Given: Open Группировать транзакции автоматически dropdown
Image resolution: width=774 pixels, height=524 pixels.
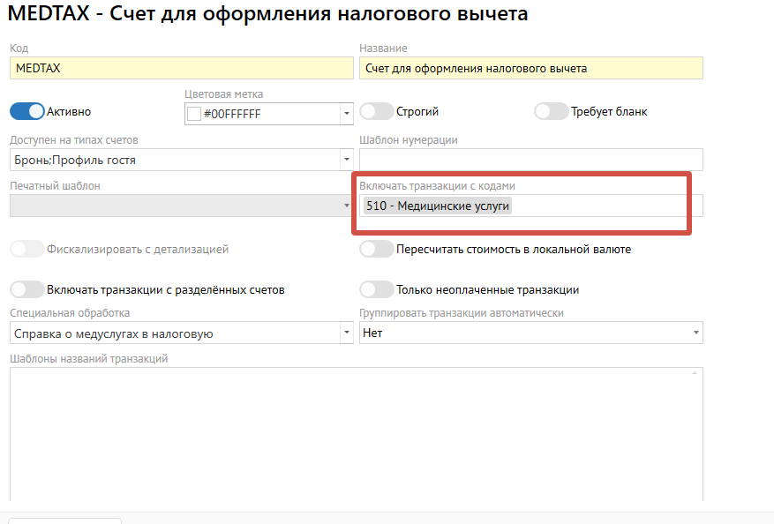Looking at the screenshot, I should click(696, 333).
